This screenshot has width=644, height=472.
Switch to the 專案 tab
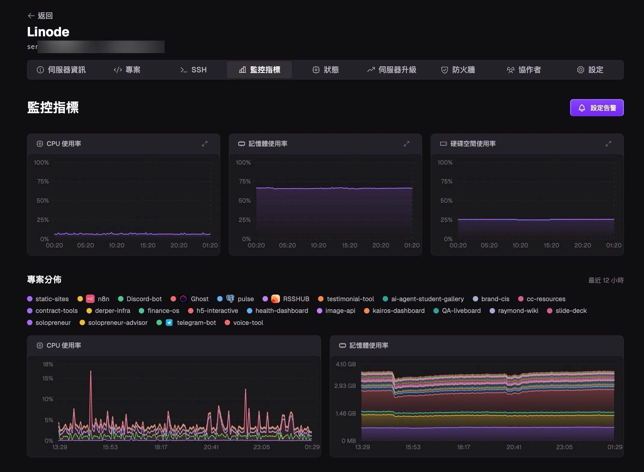tap(127, 70)
